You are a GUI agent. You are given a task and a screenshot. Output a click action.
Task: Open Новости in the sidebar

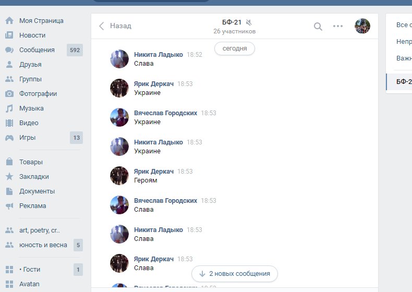32,35
